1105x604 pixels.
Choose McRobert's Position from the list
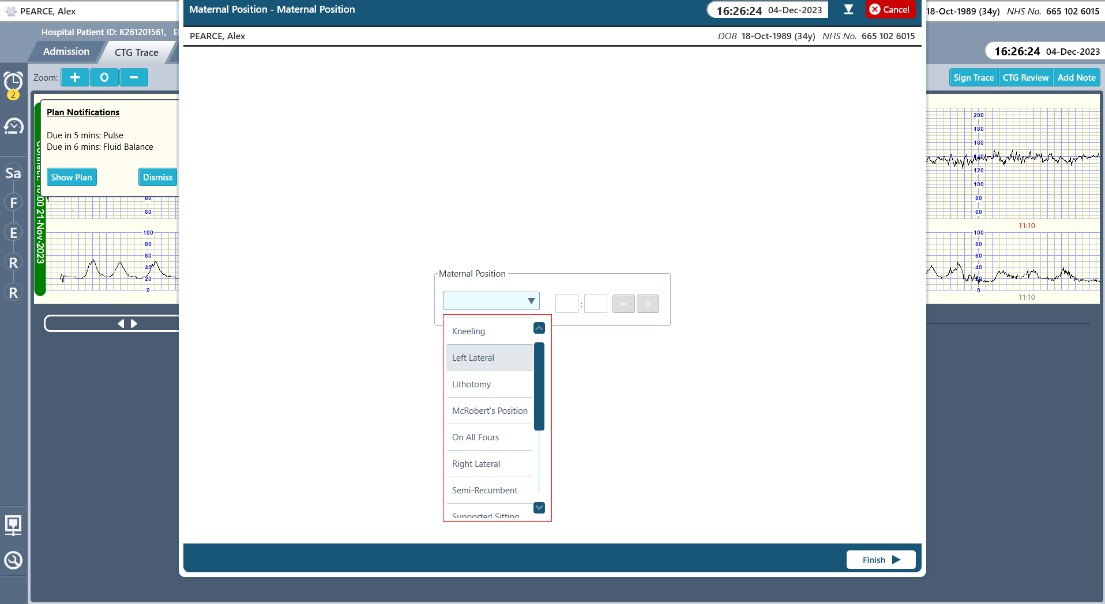(490, 411)
